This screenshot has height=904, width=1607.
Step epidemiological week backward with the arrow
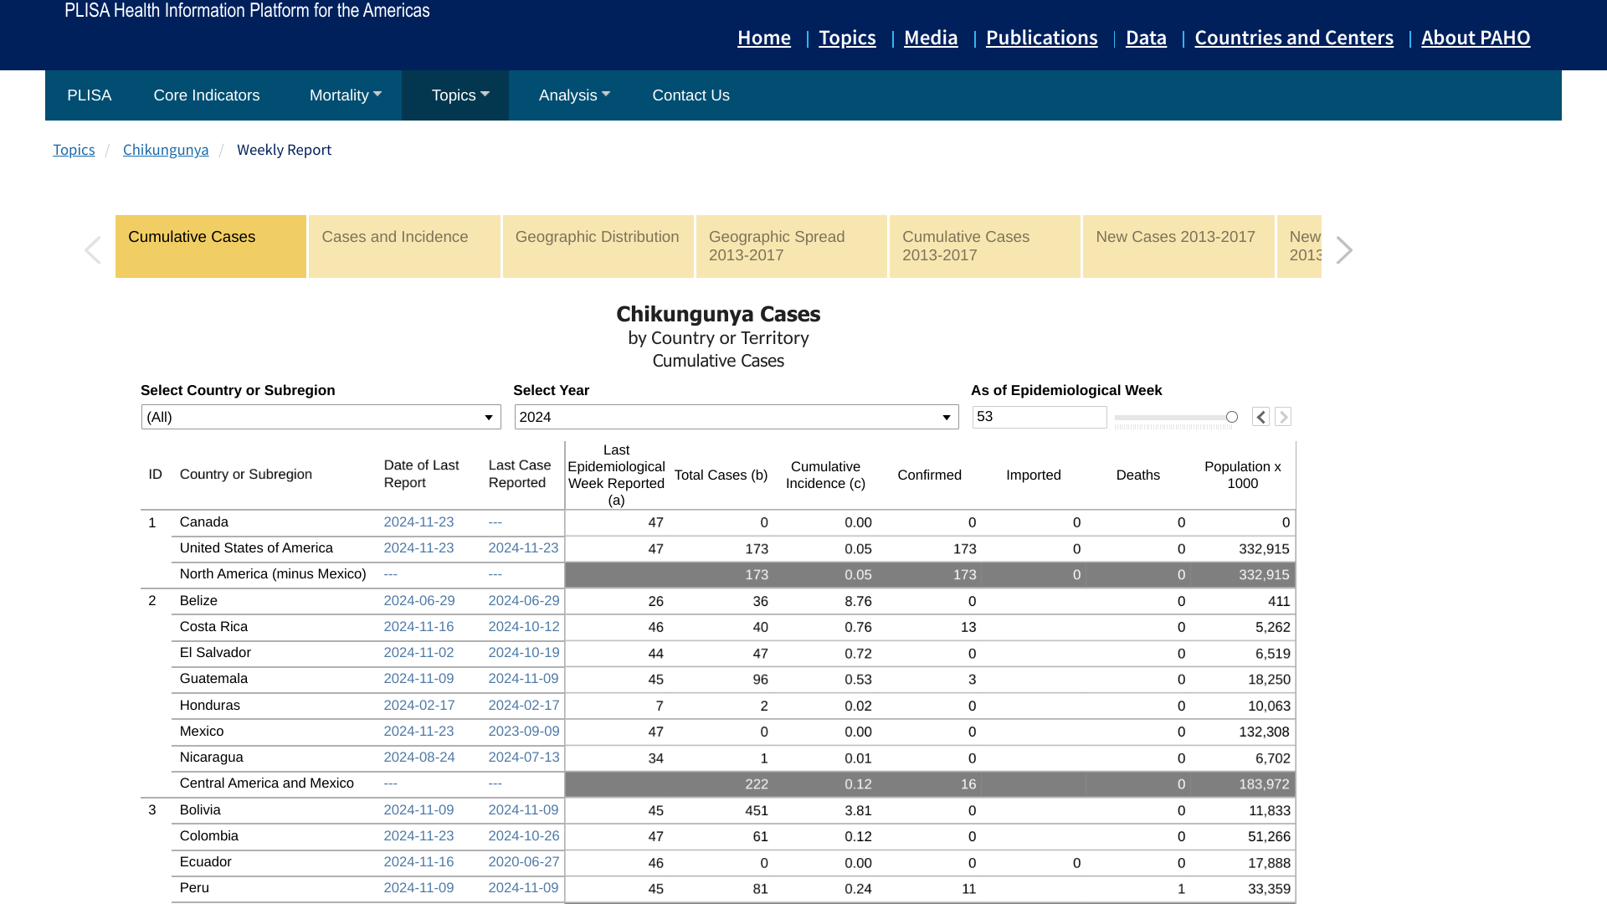tap(1260, 417)
